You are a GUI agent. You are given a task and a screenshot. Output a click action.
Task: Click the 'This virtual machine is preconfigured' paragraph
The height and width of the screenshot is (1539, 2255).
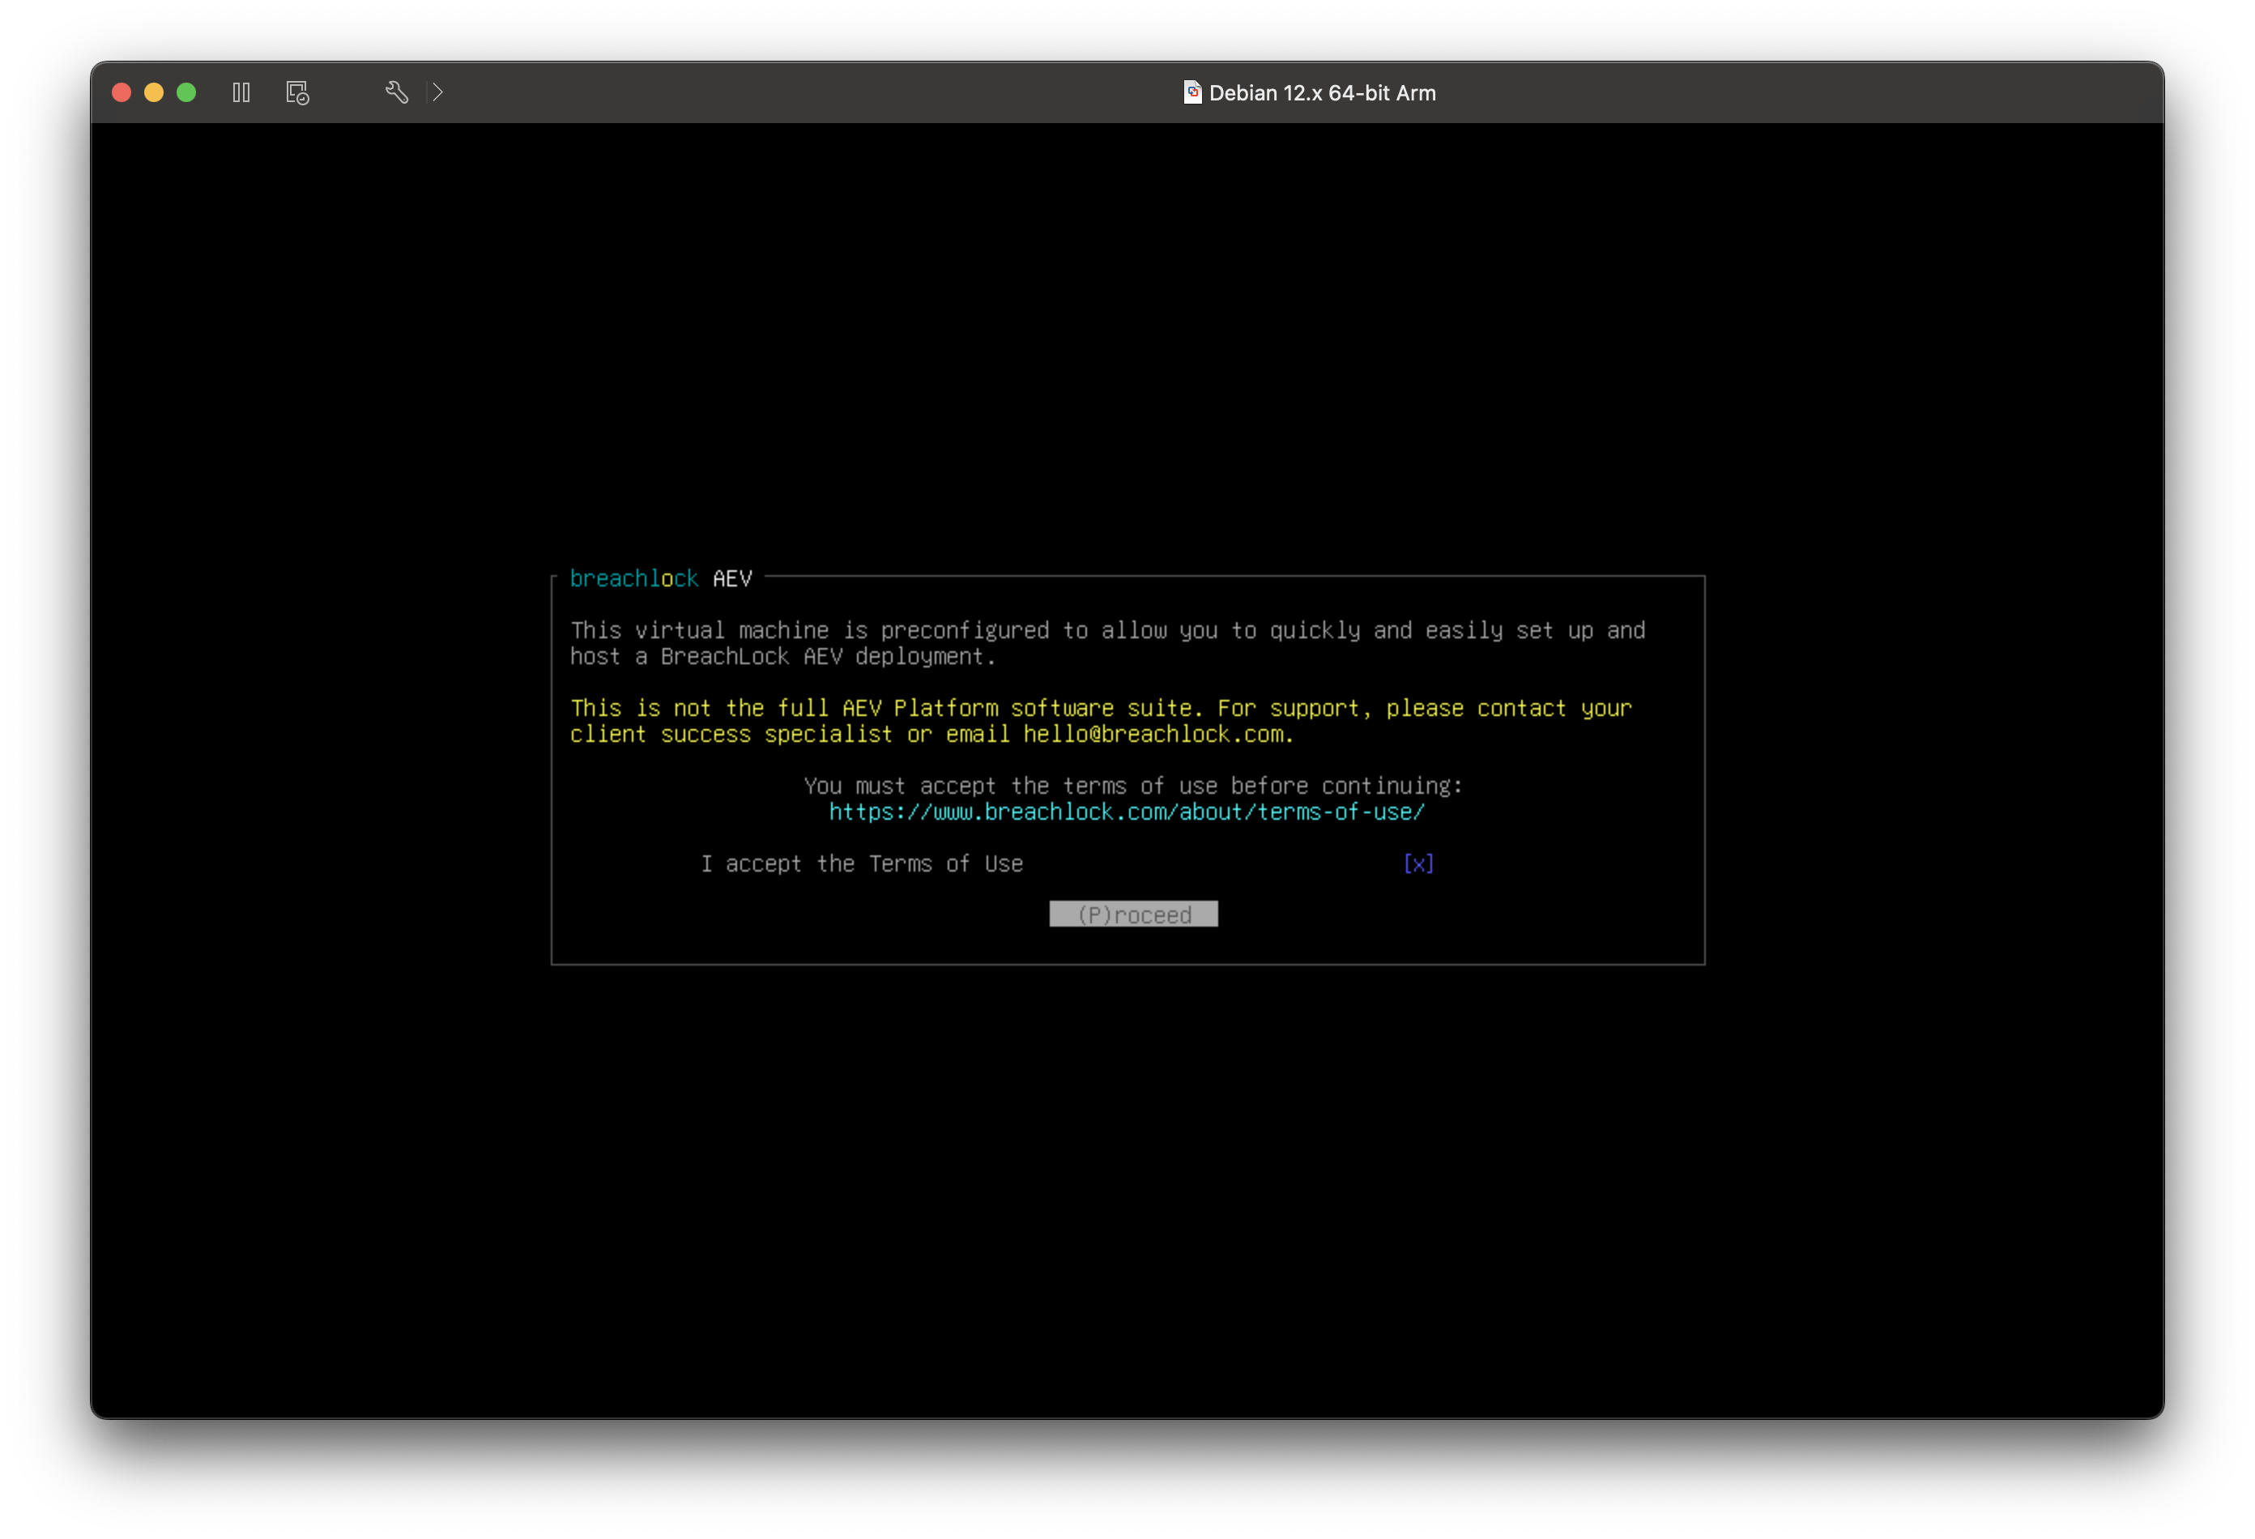(1107, 643)
